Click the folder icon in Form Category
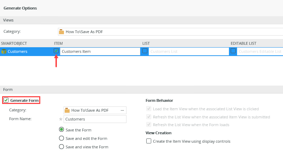 (x=67, y=110)
